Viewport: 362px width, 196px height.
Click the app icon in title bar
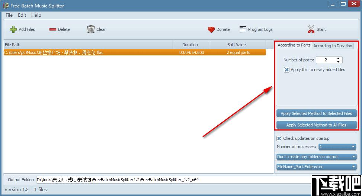pyautogui.click(x=6, y=6)
